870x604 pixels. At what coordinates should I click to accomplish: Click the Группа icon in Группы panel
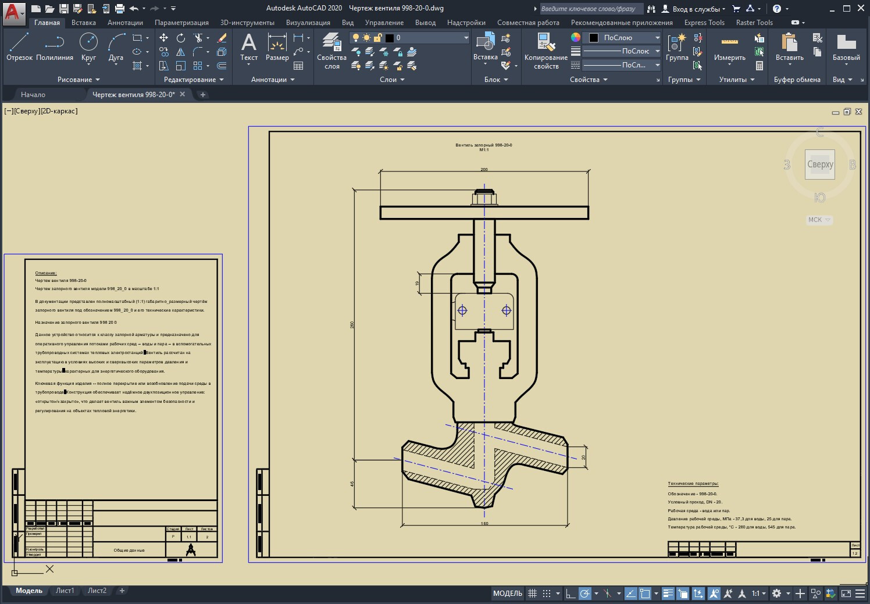tap(677, 47)
